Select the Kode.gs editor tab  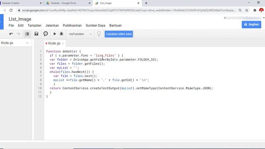[x=54, y=43]
